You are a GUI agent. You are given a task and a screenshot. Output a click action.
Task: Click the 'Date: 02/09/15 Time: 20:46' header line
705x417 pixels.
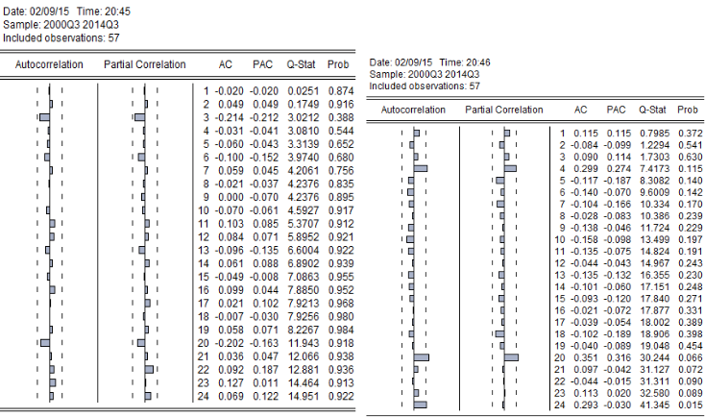[430, 62]
